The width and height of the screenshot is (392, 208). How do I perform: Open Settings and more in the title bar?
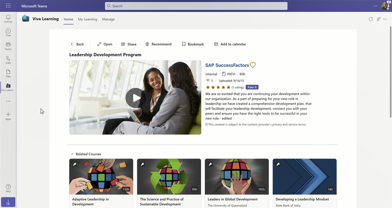[x=375, y=6]
